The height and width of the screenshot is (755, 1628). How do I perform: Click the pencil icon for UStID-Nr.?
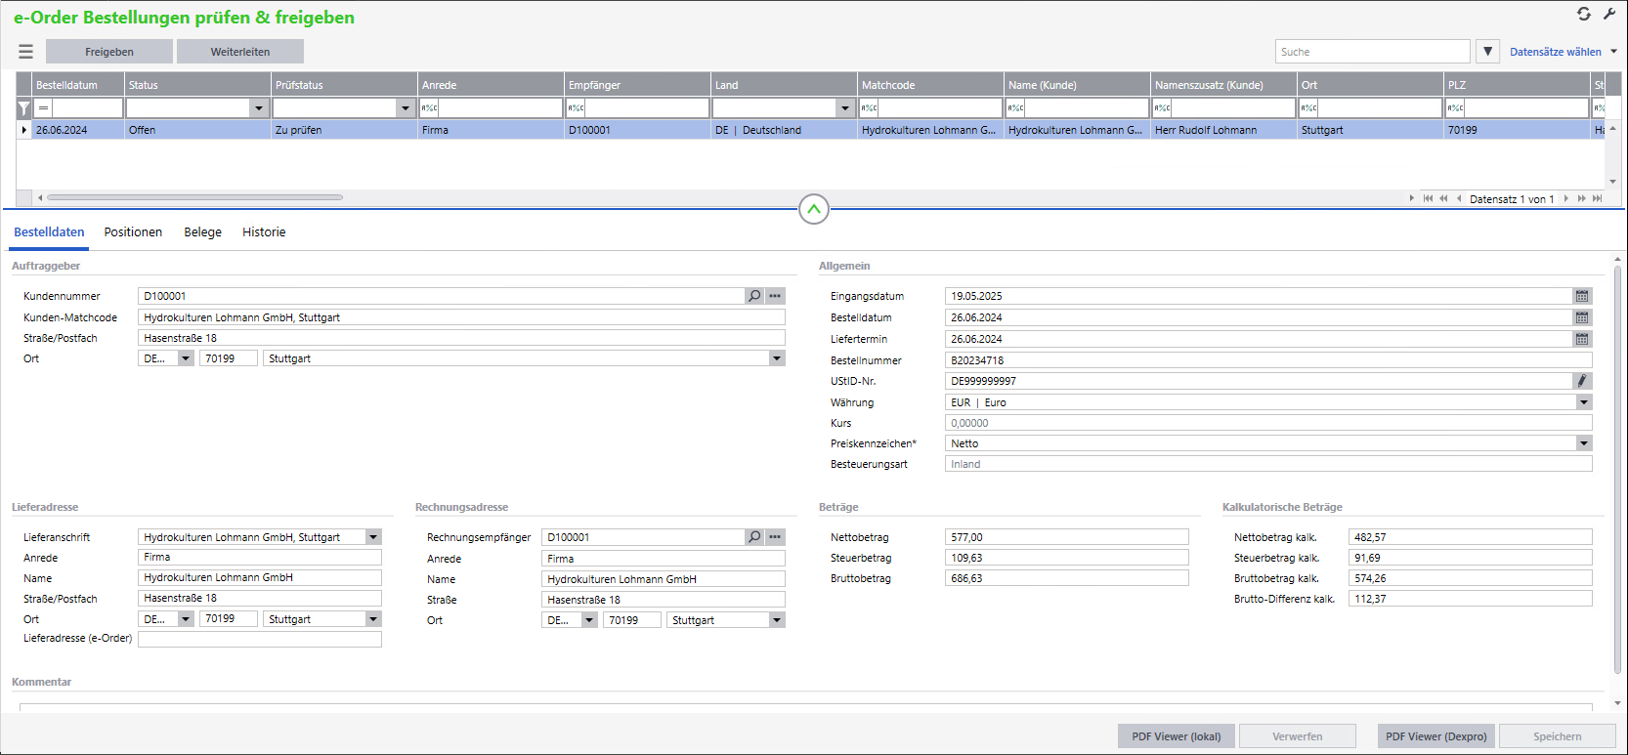[x=1582, y=381]
